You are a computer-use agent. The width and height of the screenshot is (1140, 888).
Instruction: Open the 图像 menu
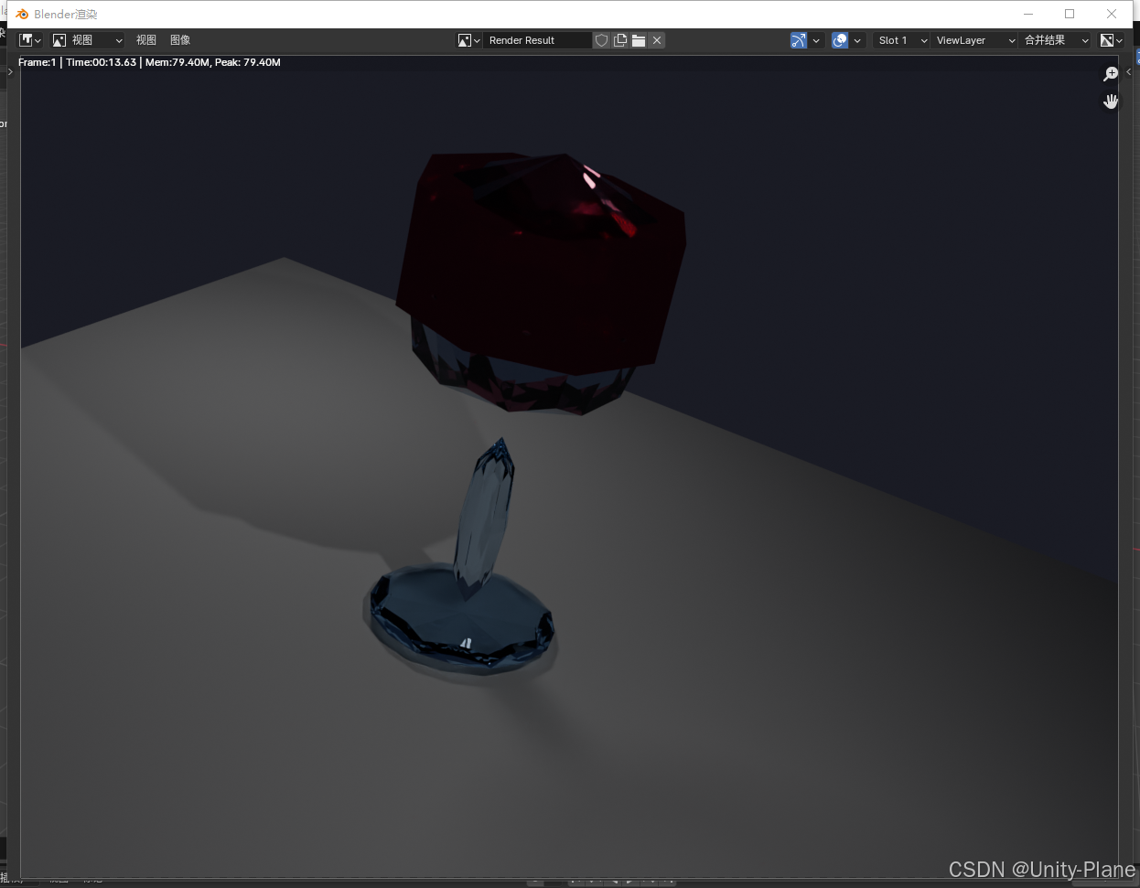tap(180, 40)
